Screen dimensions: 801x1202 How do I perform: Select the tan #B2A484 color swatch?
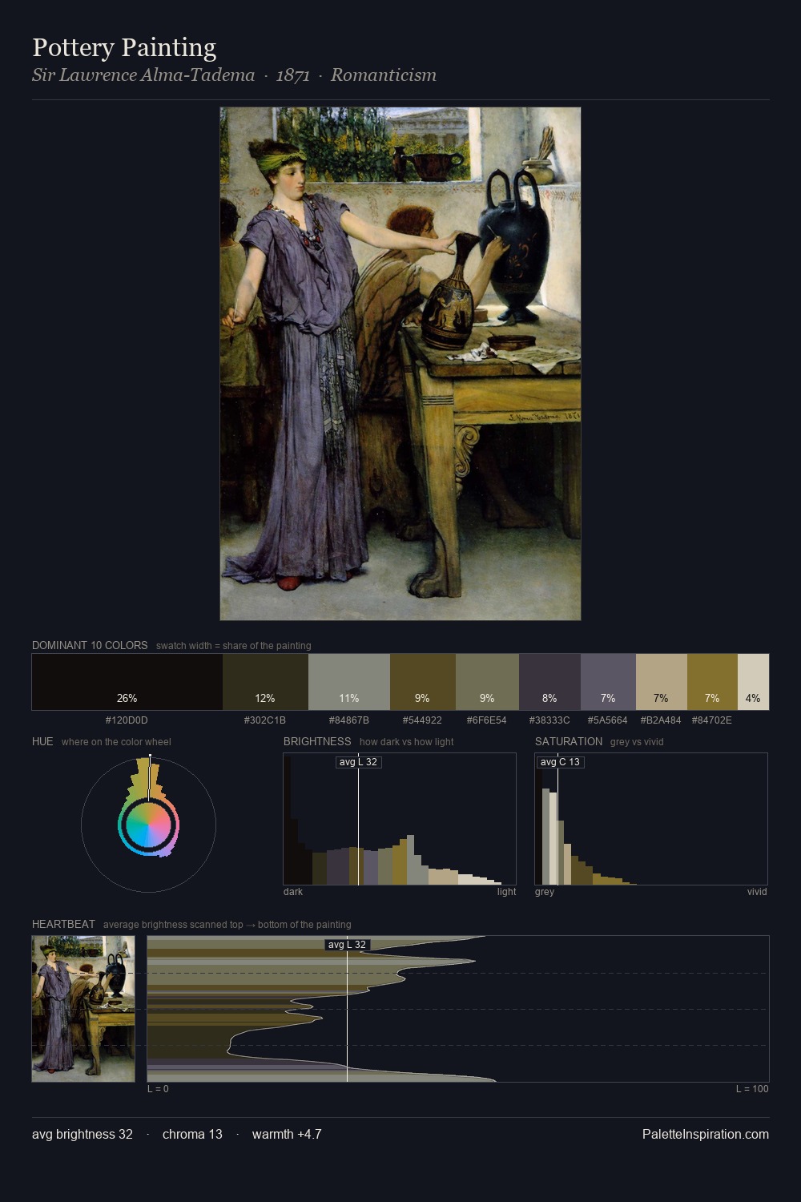click(662, 682)
